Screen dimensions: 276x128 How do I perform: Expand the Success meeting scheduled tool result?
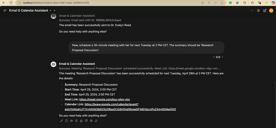pyautogui.click(x=140, y=68)
